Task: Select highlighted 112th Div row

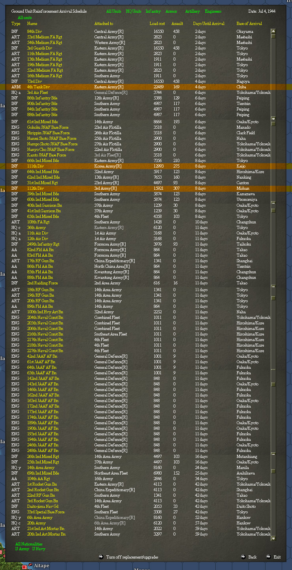Action: point(146,188)
